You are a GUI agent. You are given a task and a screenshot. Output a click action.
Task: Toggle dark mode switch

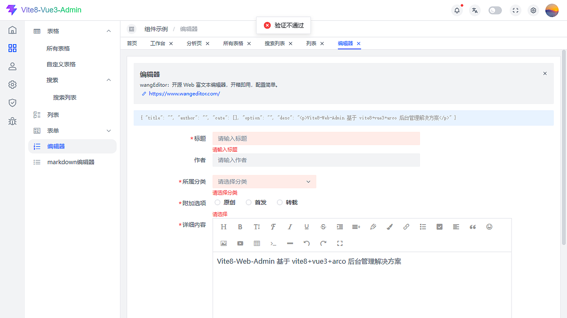click(x=495, y=10)
